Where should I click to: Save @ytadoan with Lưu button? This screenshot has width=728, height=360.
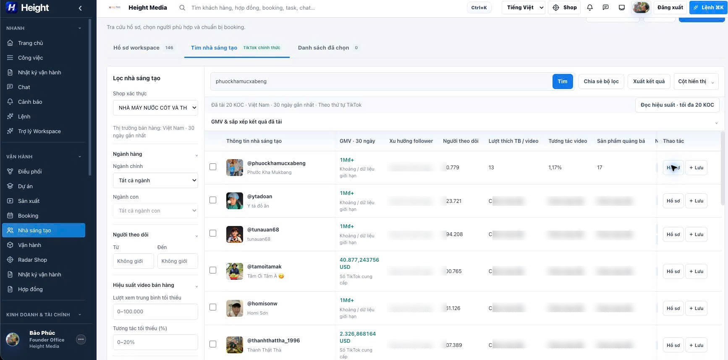(696, 201)
